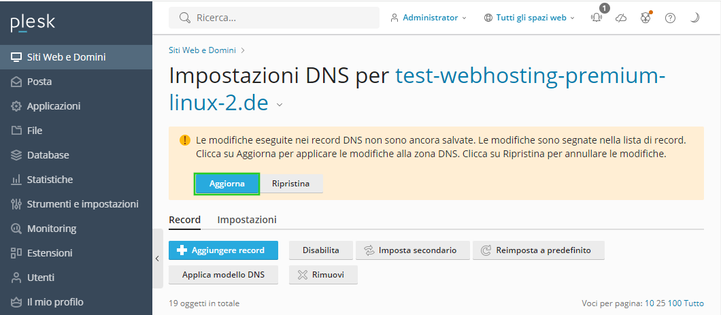Open the help question mark icon
This screenshot has height=315, width=721.
point(671,18)
